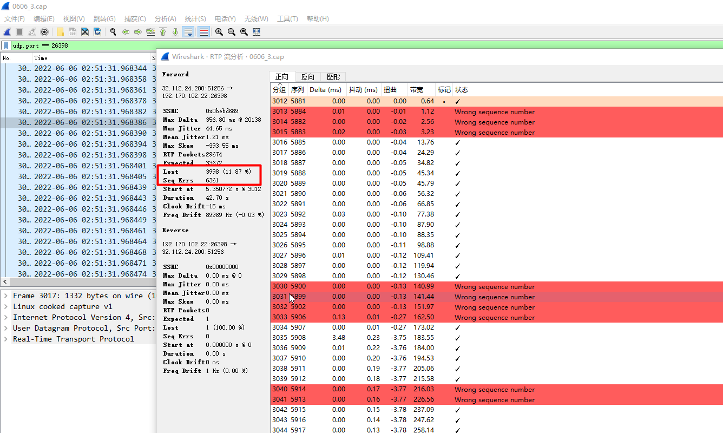Switch to the 图形 tab
723x433 pixels.
pos(333,77)
